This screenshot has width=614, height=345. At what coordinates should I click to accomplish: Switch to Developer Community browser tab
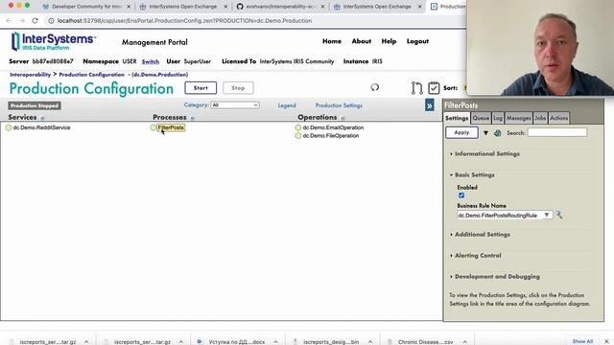pyautogui.click(x=86, y=7)
